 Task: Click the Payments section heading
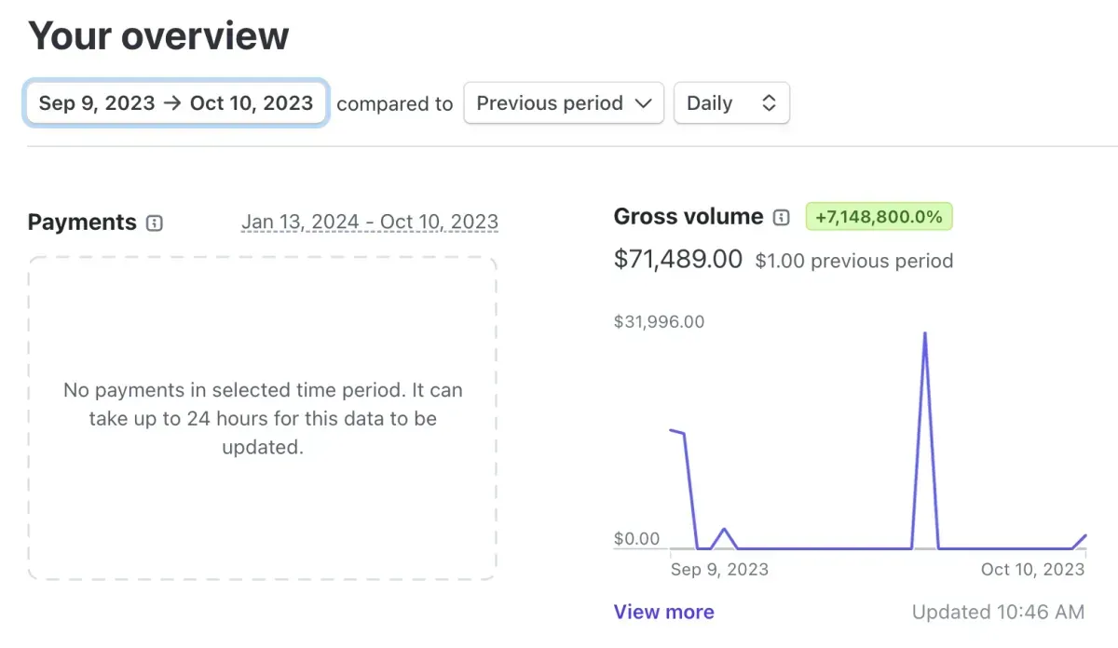point(82,223)
